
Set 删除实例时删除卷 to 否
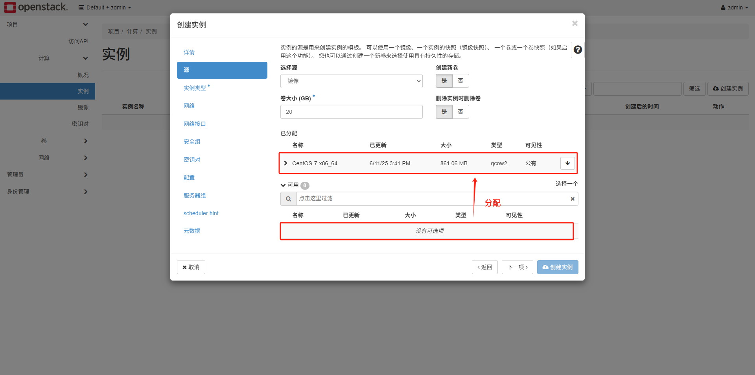tap(460, 112)
